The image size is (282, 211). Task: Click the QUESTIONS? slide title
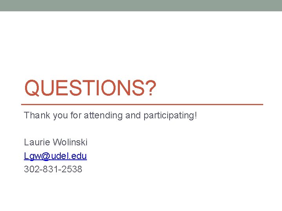coord(90,89)
